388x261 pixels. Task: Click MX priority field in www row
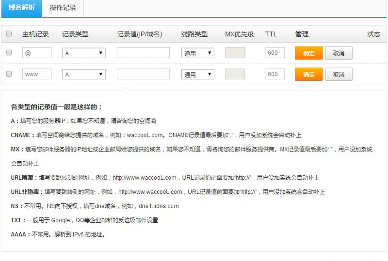pos(235,74)
